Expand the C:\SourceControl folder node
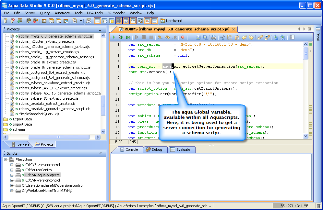Screen dimensions: 323x210 12,170
